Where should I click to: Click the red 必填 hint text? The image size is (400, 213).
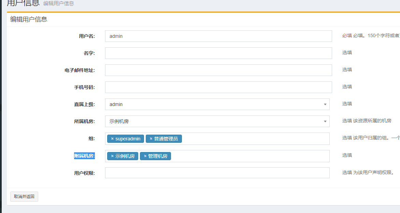(347, 36)
